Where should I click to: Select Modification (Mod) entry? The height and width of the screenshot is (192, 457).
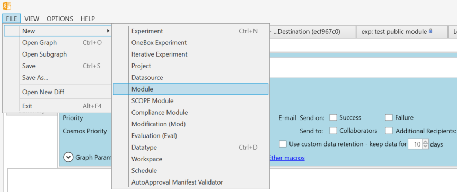point(191,124)
